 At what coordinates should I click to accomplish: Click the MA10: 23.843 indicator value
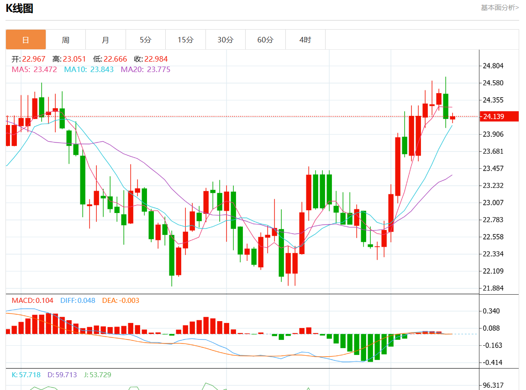tap(89, 69)
